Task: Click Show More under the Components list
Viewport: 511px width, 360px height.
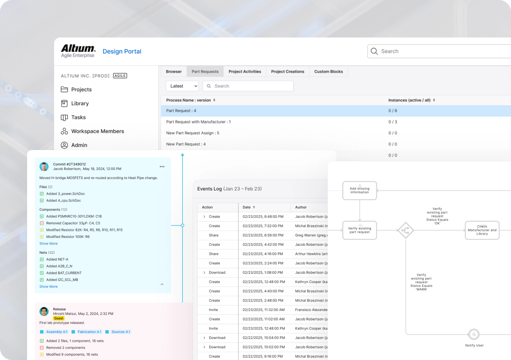Action: [x=48, y=243]
